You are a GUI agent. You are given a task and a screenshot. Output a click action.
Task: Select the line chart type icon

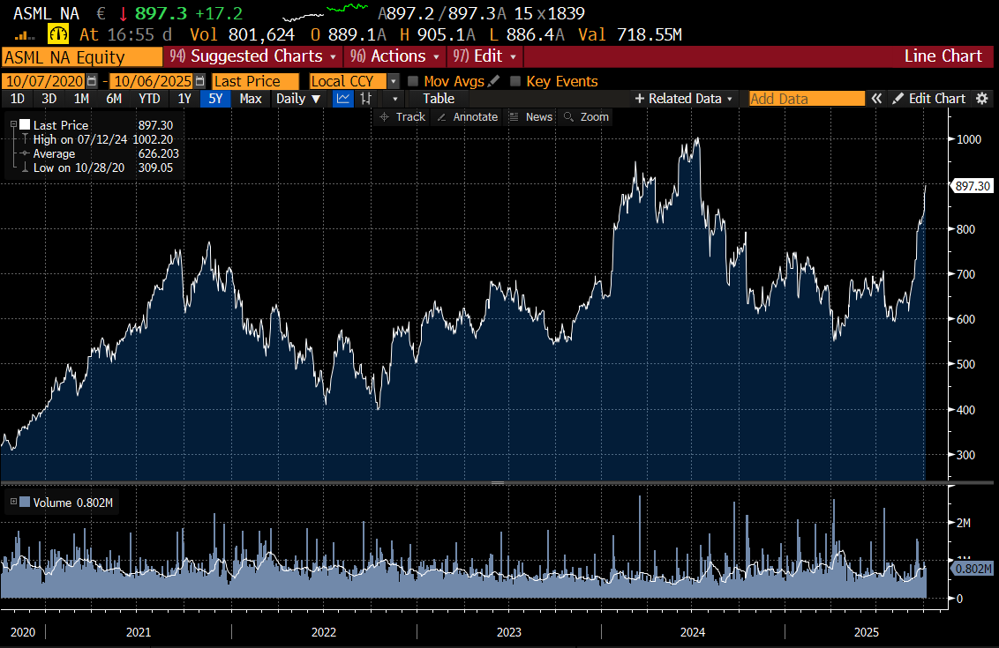[343, 99]
